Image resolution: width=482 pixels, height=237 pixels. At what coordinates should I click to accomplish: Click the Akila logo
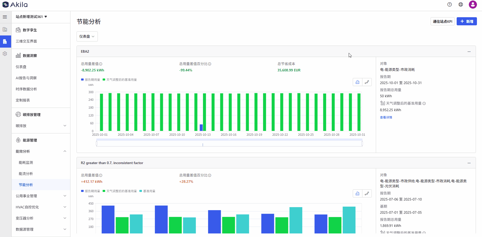click(x=15, y=5)
